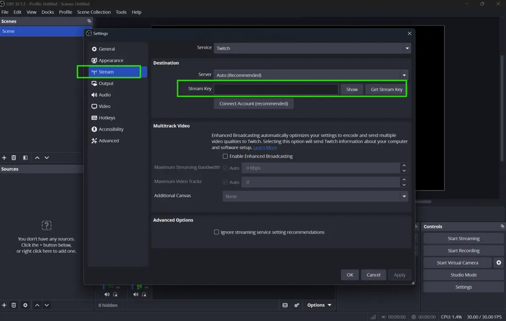Enable Enhanced Broadcasting checkbox
Viewport: 506px width, 321px height.
(225, 156)
